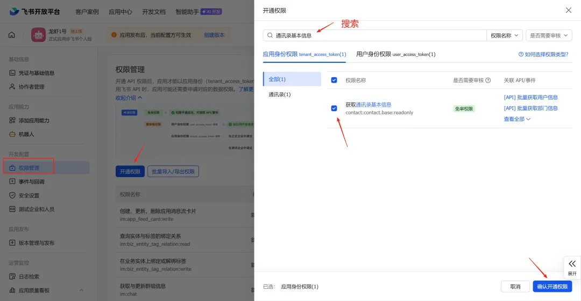The width and height of the screenshot is (581, 301).
Task: Open the 权限名称 search type dropdown
Action: [x=504, y=35]
